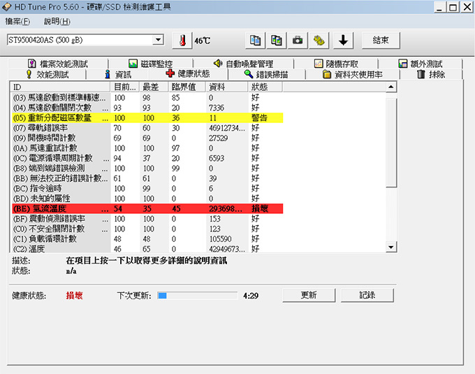This screenshot has height=374, width=475.
Task: Click the copy text to clipboard icon
Action: pos(256,41)
